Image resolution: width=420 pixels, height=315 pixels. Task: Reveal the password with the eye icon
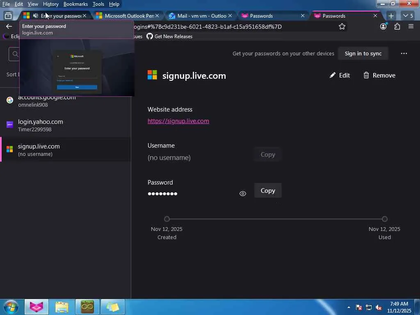[x=243, y=194]
